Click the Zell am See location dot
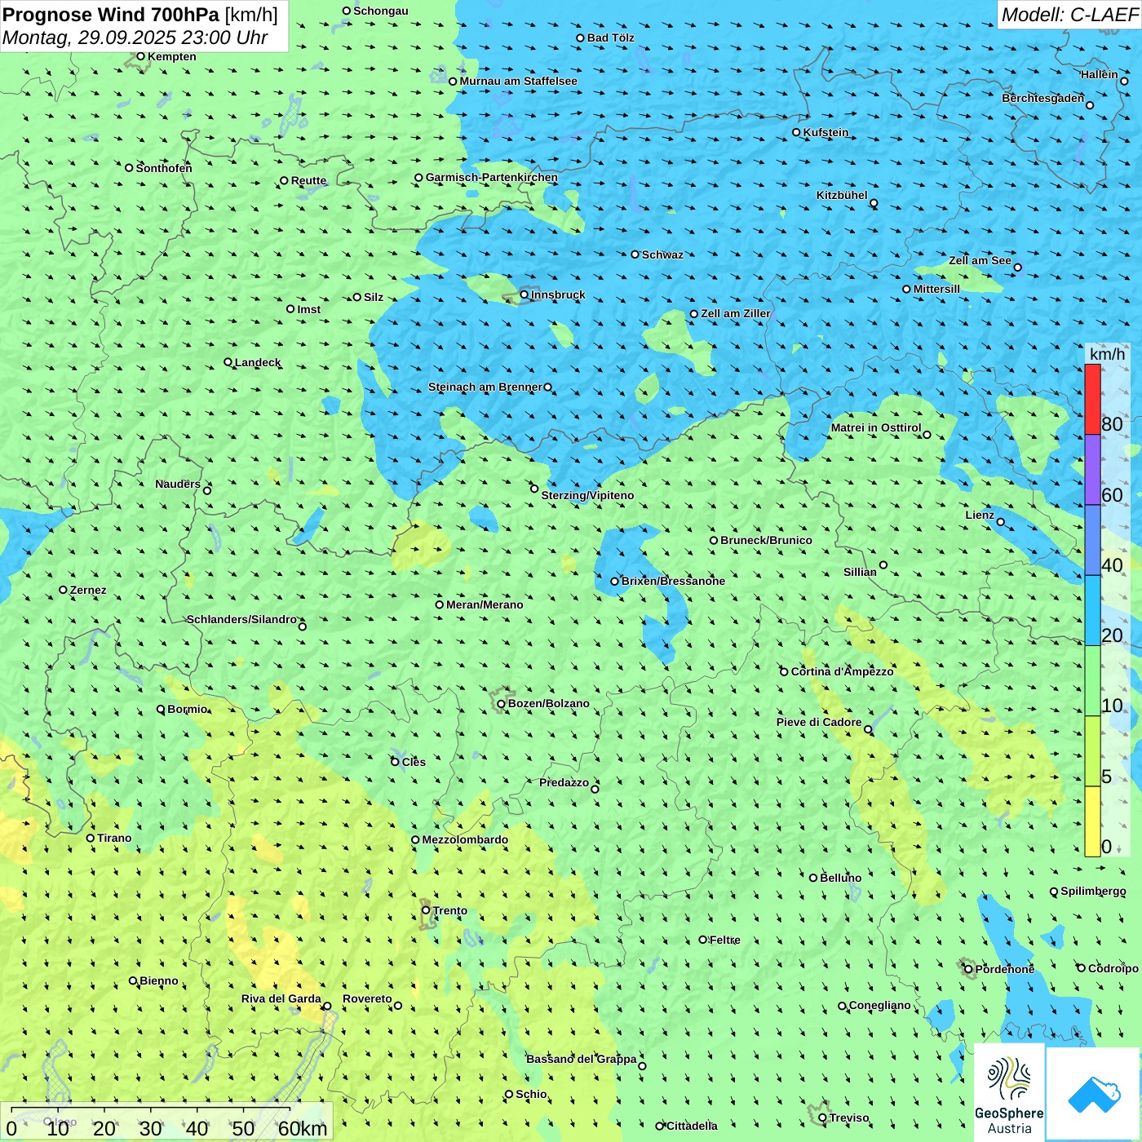The image size is (1142, 1142). point(1017,267)
